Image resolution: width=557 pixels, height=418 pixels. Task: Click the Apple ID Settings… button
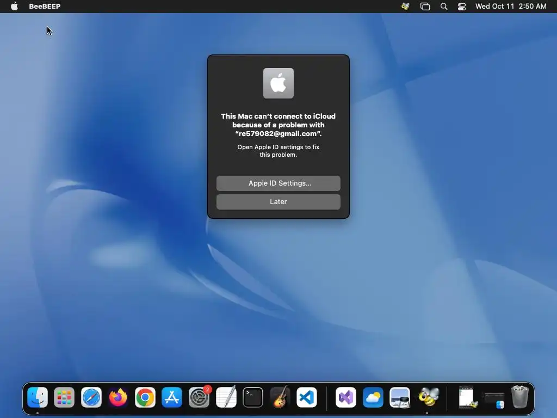[278, 183]
